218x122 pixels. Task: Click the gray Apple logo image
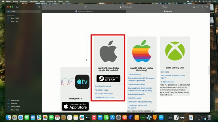point(108,51)
